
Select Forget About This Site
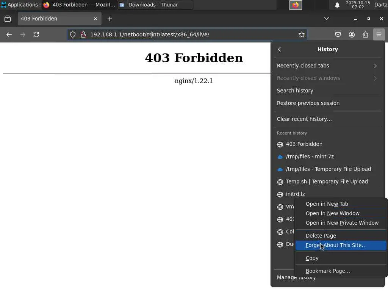click(341, 245)
